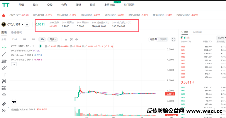
Task: Select the ruler measure tool
Action: (x=4, y=104)
